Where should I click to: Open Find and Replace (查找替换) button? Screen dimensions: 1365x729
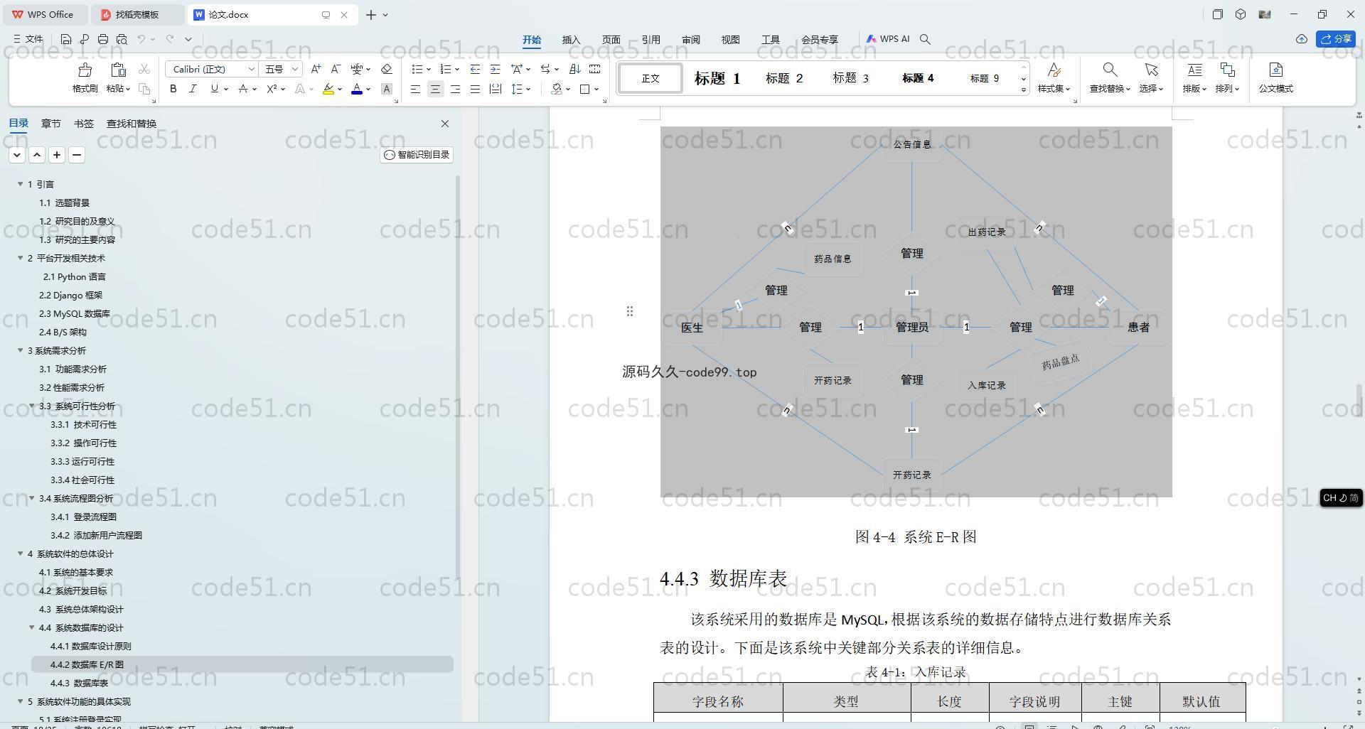(x=1109, y=77)
